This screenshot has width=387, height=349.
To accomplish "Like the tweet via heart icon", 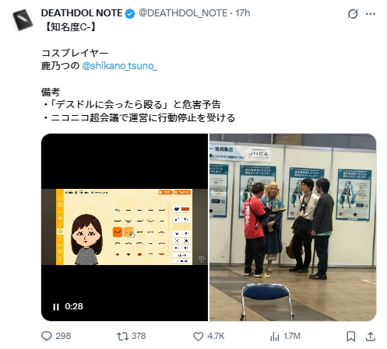I will coord(199,337).
